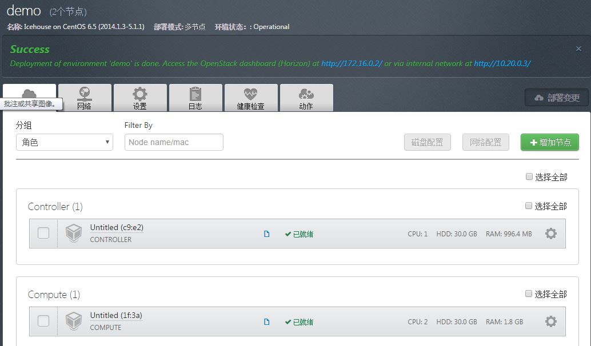
Task: Open the 角色 grouping dropdown
Action: (64, 141)
